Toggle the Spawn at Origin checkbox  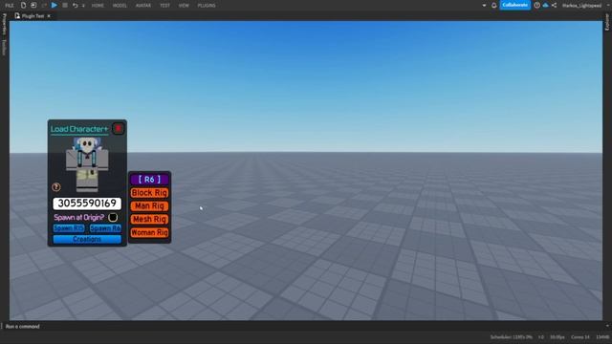point(113,217)
